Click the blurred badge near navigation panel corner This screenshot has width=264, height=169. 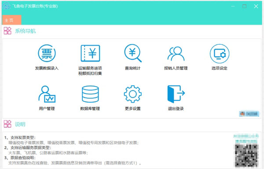(x=249, y=114)
